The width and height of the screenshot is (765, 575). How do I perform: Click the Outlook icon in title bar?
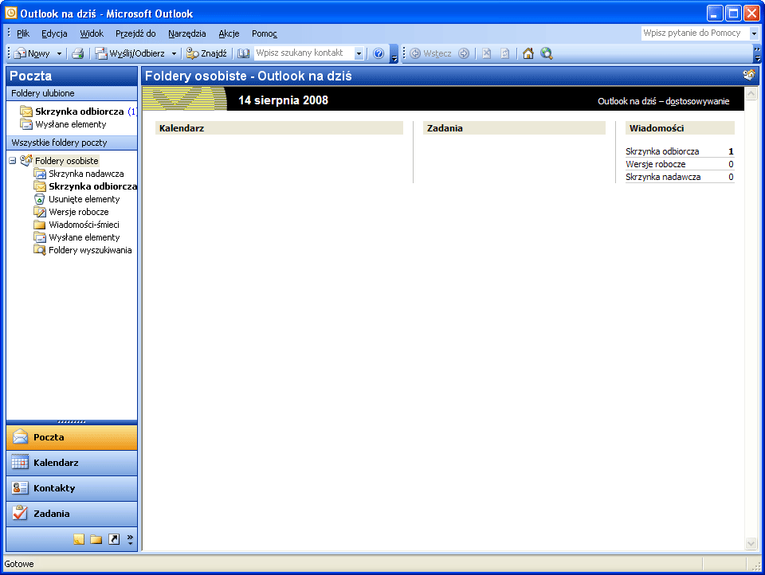pos(10,14)
